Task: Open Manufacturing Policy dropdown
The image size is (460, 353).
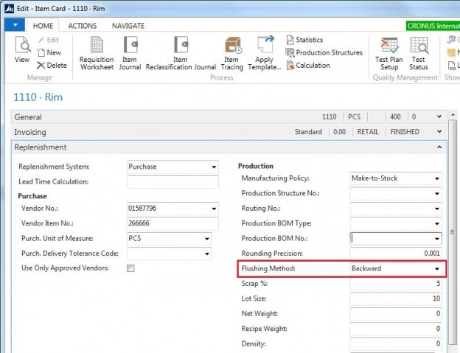Action: coord(437,178)
